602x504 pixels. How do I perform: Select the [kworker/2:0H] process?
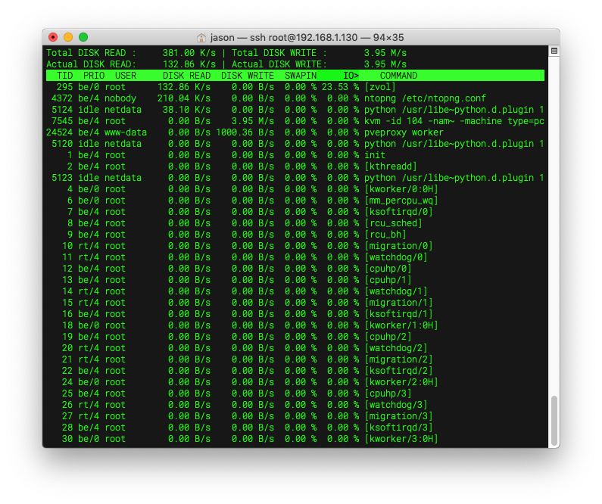(401, 382)
